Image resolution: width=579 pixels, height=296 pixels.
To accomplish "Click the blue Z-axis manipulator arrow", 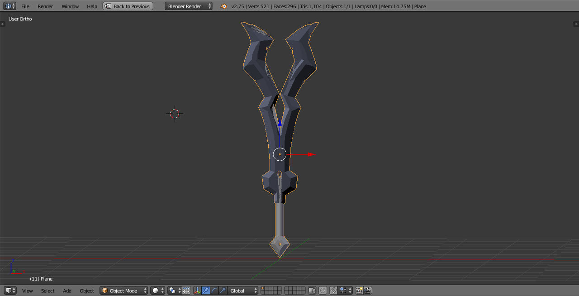I will (280, 123).
